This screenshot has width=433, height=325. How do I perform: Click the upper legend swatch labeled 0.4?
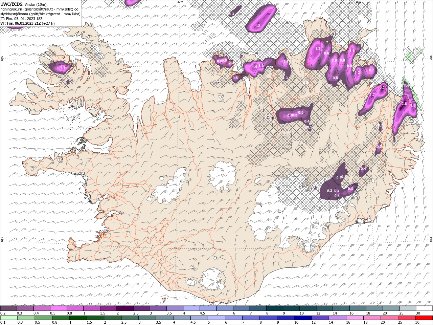pyautogui.click(x=42, y=308)
